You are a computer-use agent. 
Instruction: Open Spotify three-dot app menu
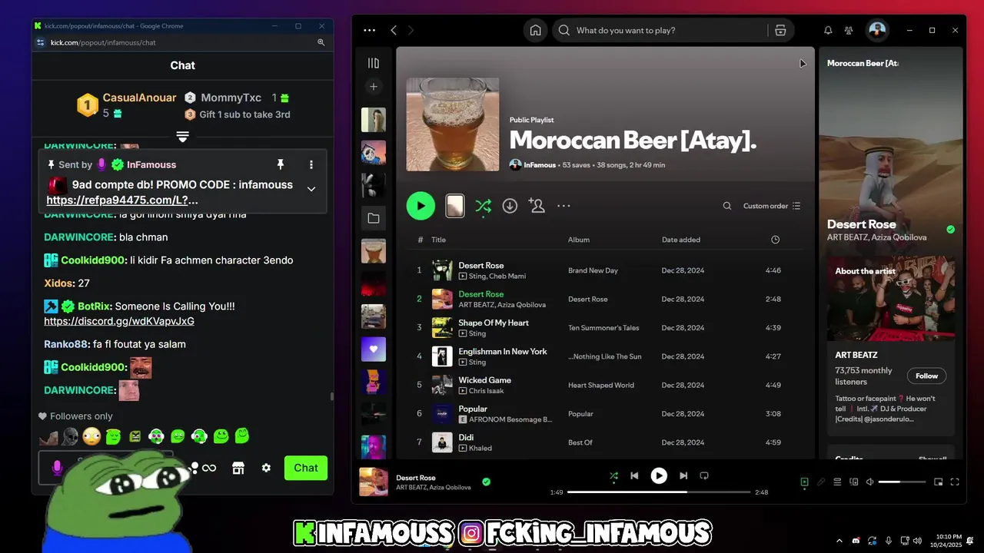370,30
